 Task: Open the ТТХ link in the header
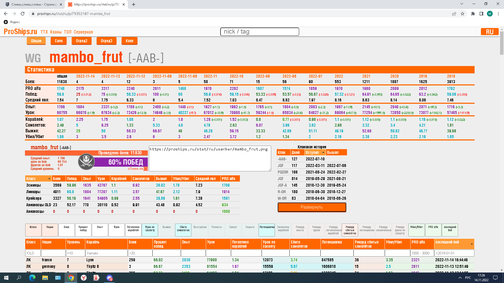click(44, 32)
